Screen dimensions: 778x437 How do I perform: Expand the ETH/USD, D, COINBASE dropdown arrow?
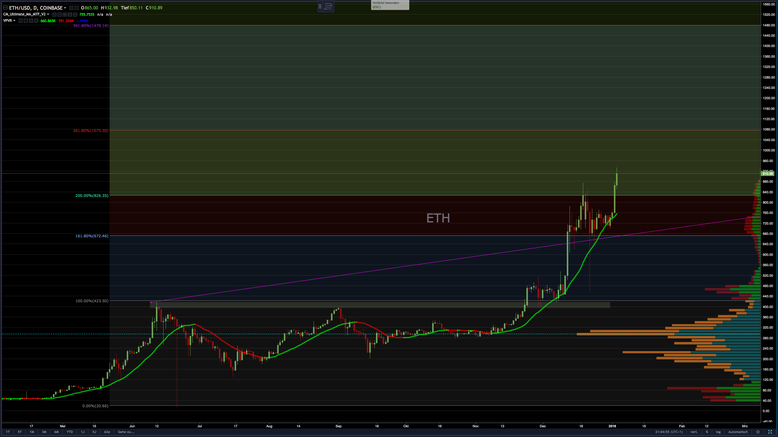coord(65,8)
